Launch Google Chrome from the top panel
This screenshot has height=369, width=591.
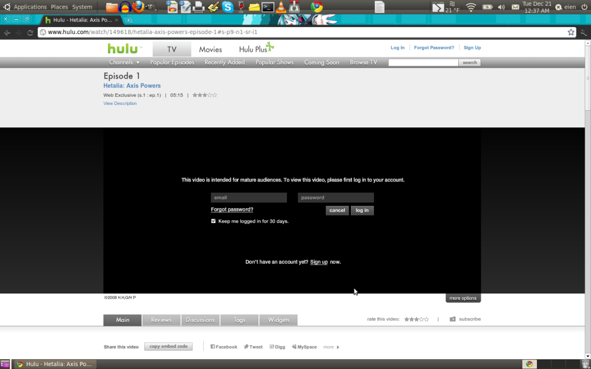(317, 7)
